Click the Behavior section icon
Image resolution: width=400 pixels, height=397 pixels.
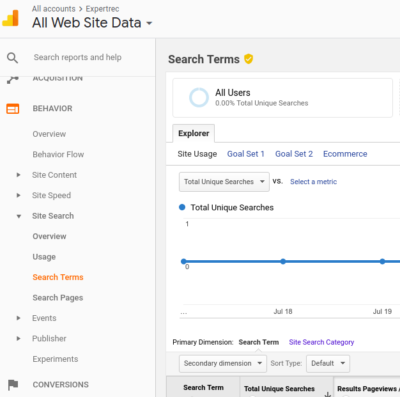13,109
